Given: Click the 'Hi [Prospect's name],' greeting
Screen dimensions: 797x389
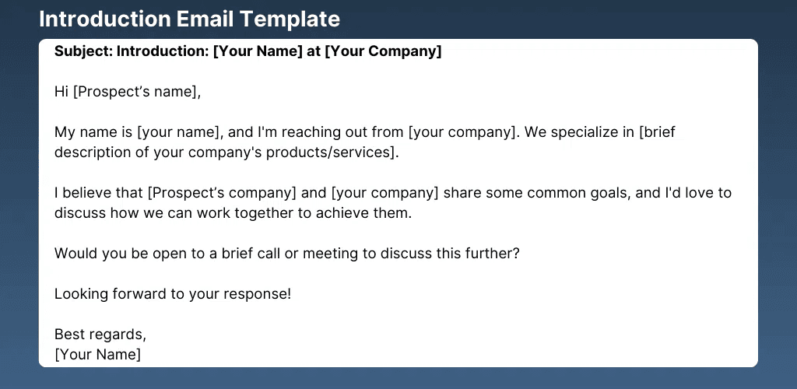Looking at the screenshot, I should (x=128, y=92).
